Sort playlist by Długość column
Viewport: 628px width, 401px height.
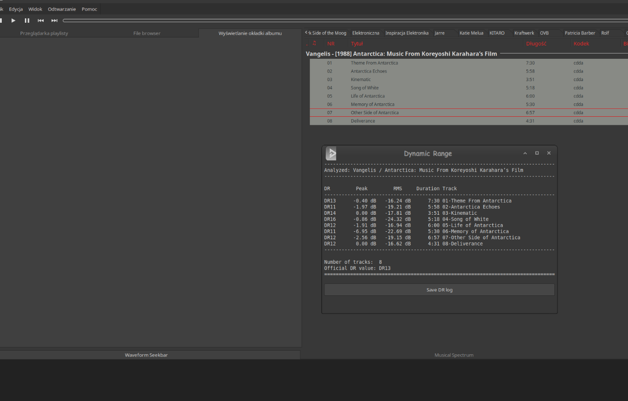point(536,44)
